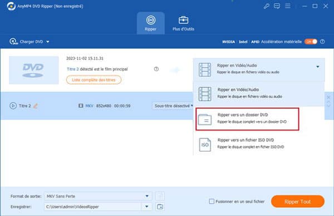Click the 00:00:59 duration text
This screenshot has height=216, width=334.
coord(122,106)
